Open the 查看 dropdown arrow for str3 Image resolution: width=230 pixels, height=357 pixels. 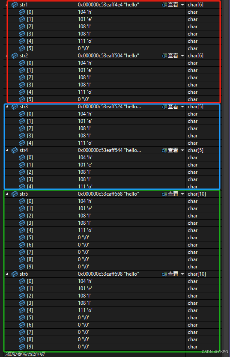[x=182, y=107]
